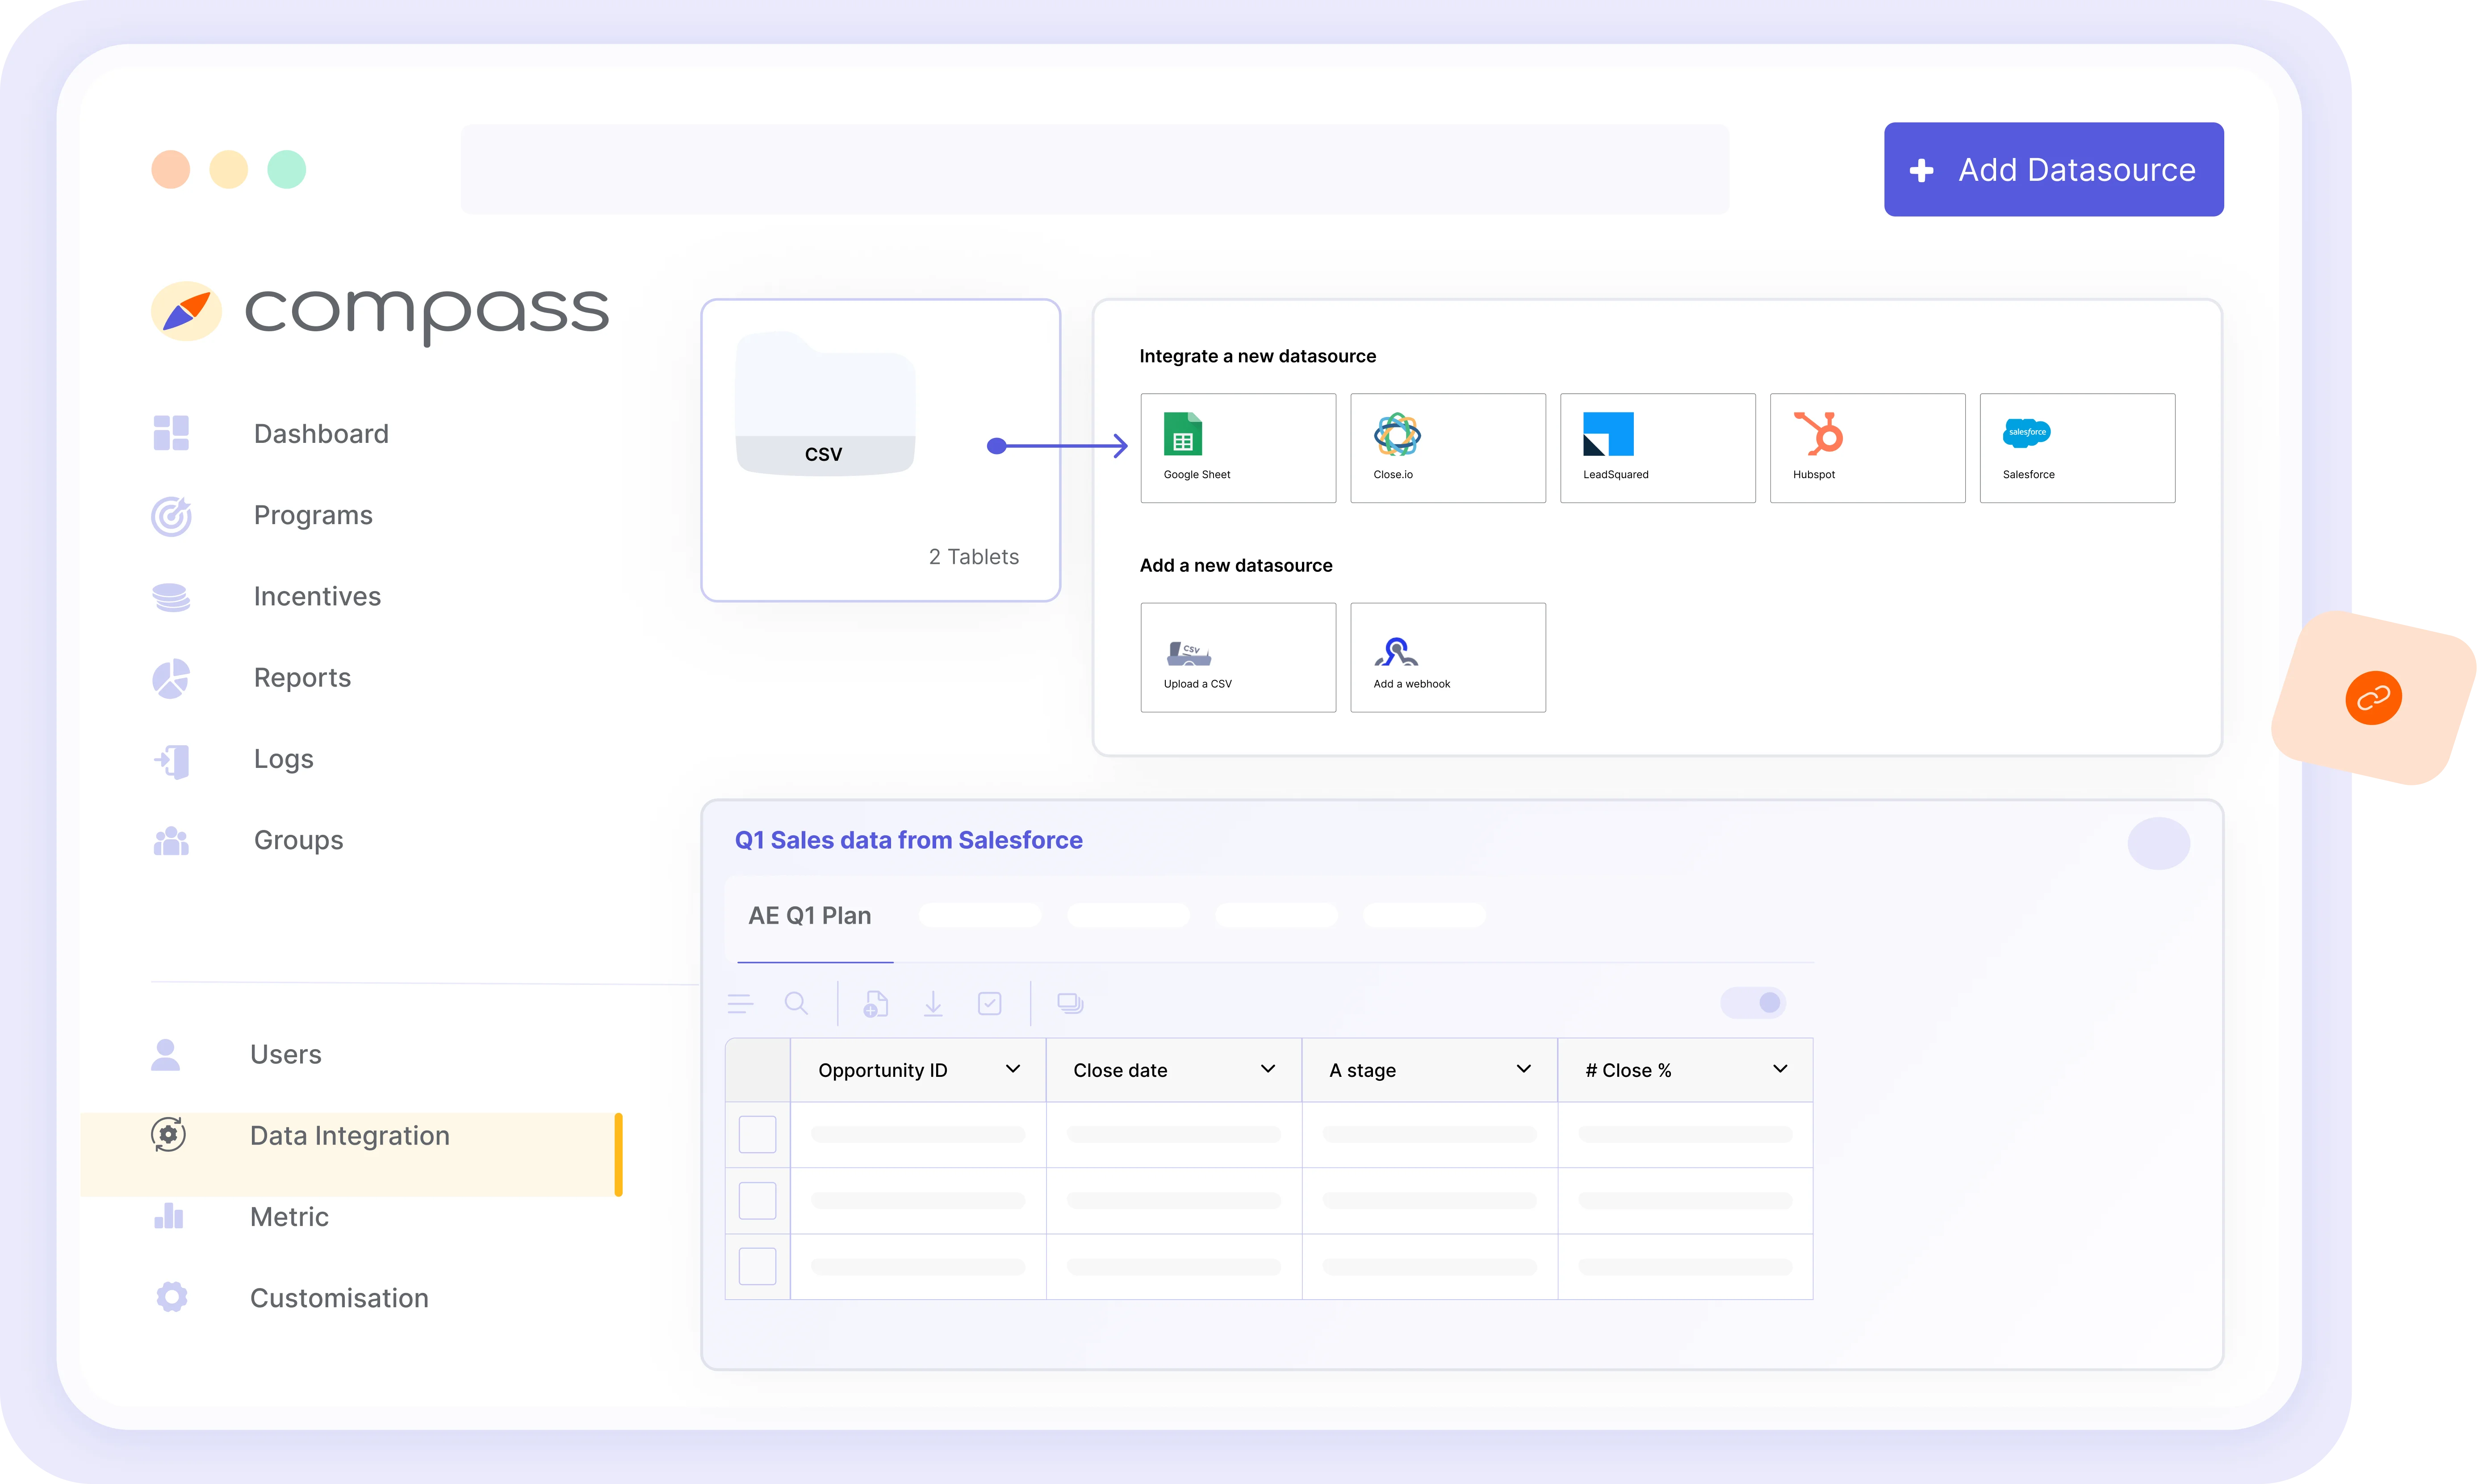Click the Google Sheet datasource icon
The image size is (2486, 1484).
[x=1182, y=435]
